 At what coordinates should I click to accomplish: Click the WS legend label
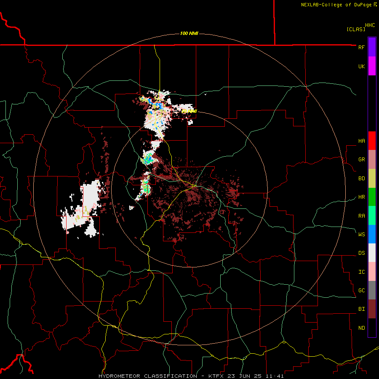point(361,235)
